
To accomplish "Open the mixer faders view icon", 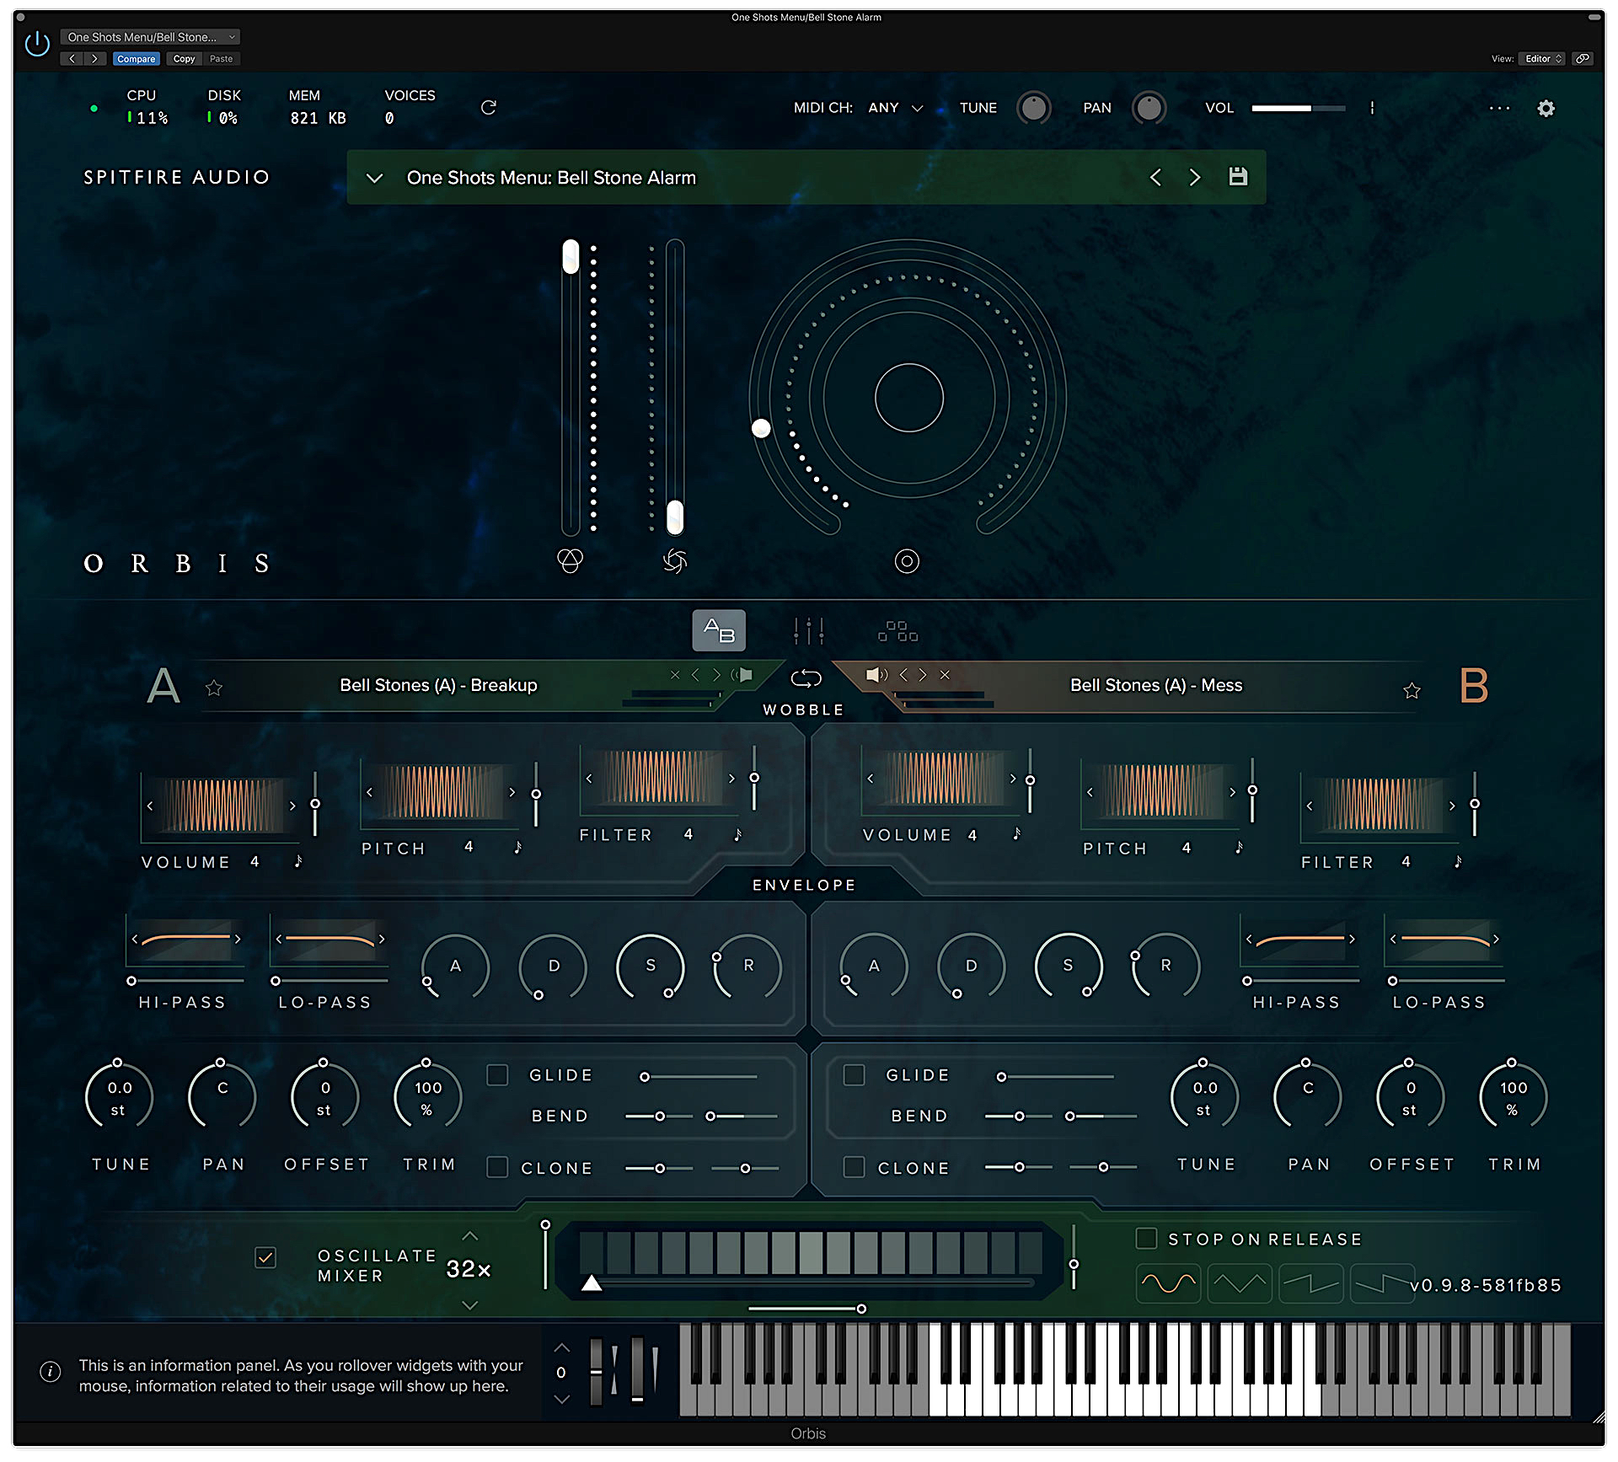I will pyautogui.click(x=808, y=630).
